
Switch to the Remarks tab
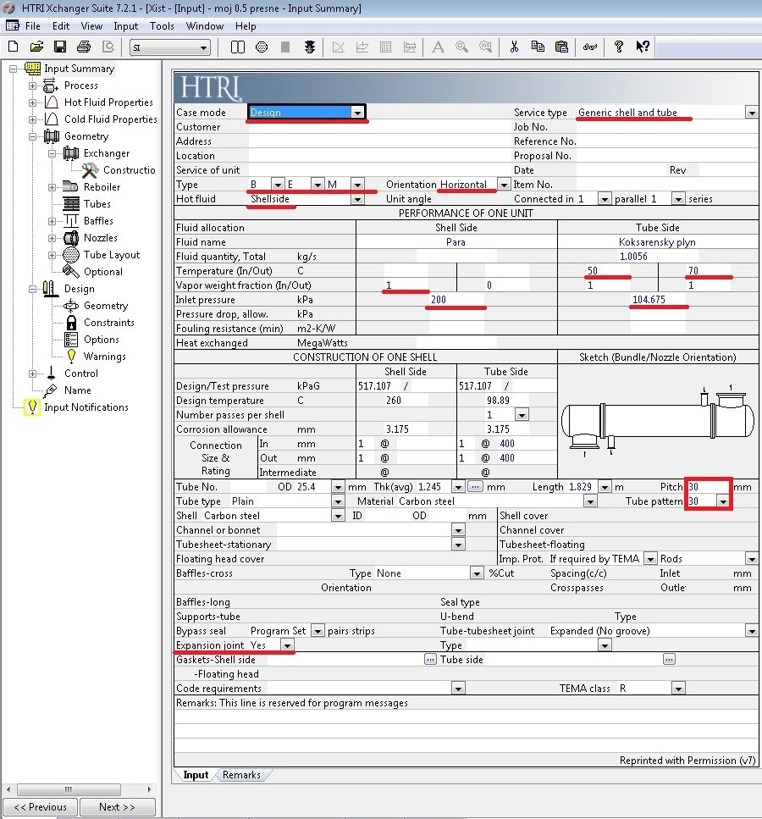[x=241, y=775]
